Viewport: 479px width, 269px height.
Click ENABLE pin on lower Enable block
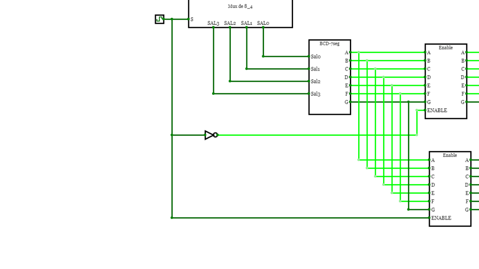point(430,218)
